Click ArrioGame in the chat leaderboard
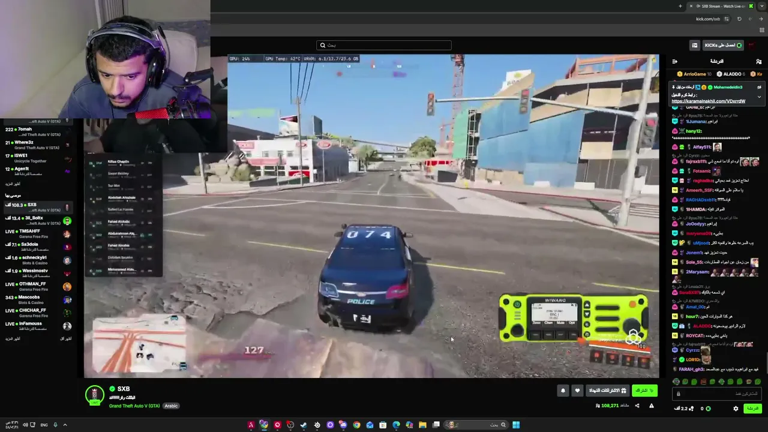The height and width of the screenshot is (432, 768). 695,74
